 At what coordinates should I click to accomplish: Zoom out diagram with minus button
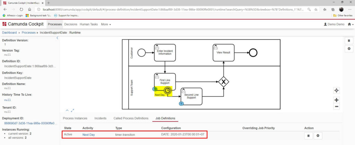click(x=336, y=106)
